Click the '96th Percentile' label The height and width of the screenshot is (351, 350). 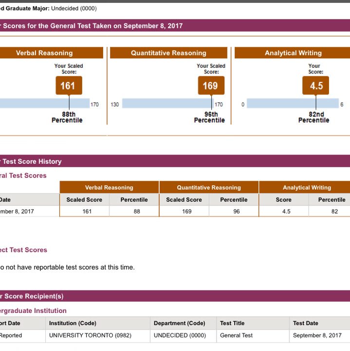tap(209, 117)
